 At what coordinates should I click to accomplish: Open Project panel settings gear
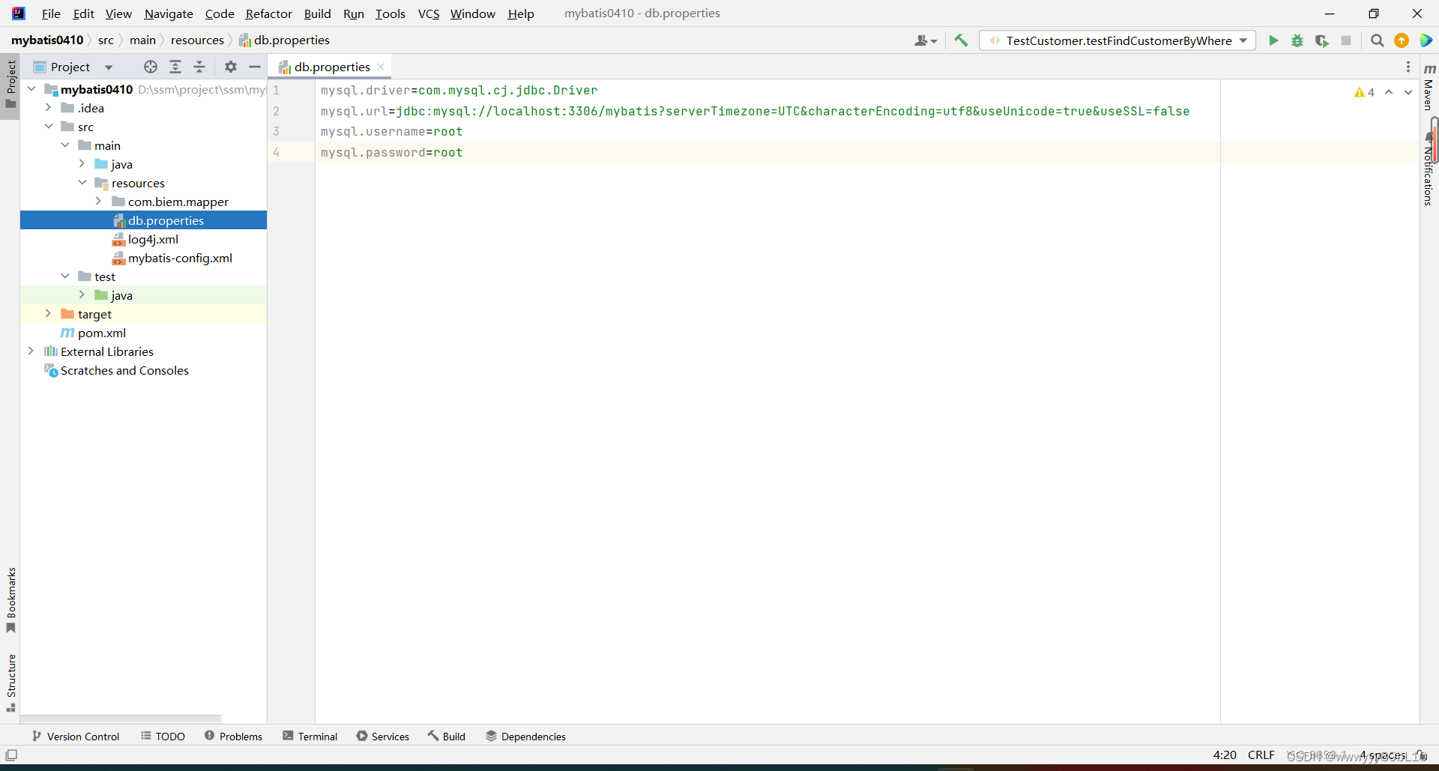pos(229,67)
